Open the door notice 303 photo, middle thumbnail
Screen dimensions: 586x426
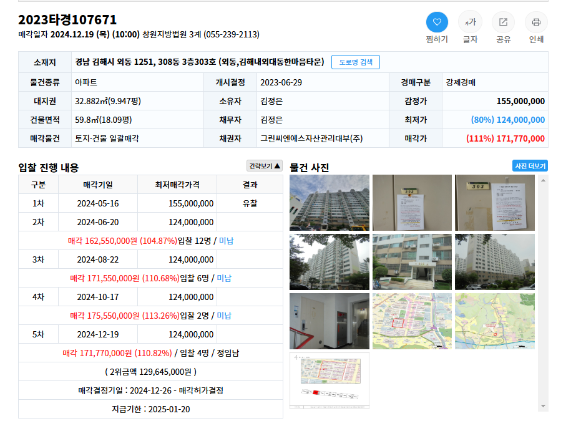click(412, 203)
